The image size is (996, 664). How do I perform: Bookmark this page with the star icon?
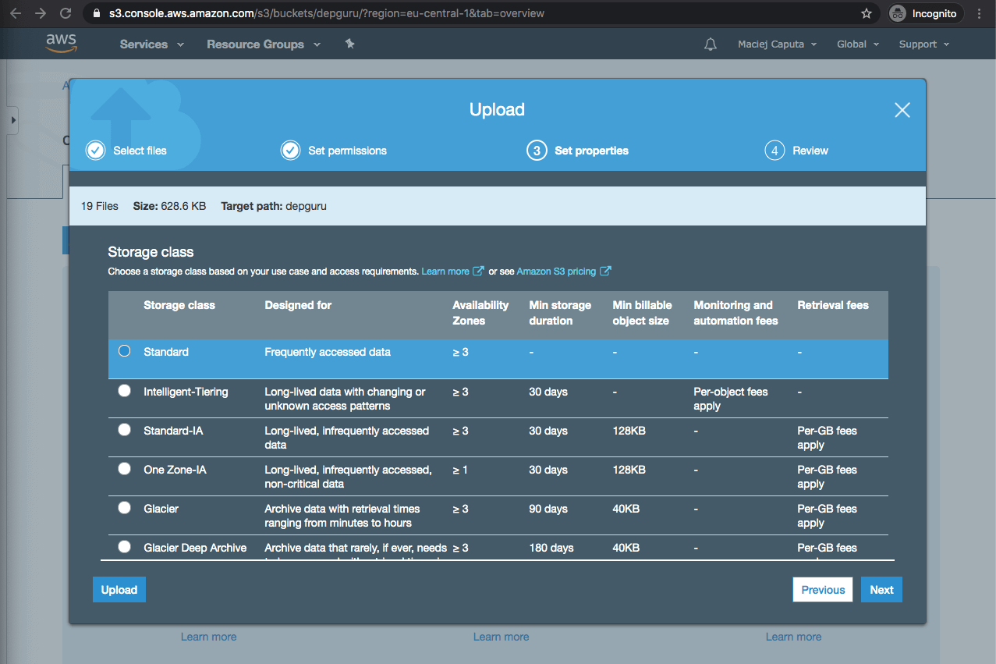click(867, 13)
